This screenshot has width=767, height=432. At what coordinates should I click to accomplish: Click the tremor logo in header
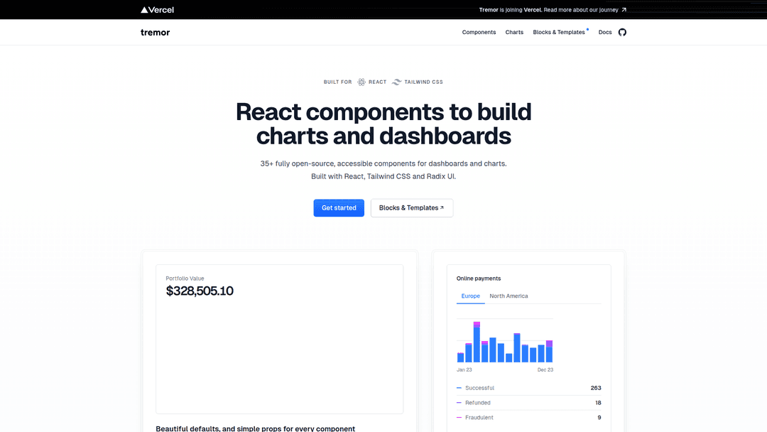(155, 32)
